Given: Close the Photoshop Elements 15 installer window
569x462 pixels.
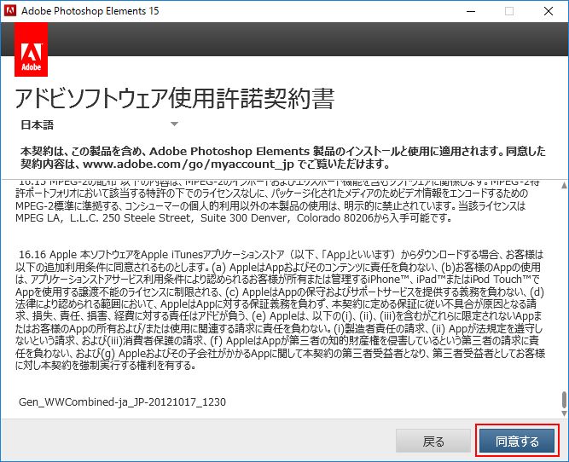Looking at the screenshot, I should (x=549, y=11).
